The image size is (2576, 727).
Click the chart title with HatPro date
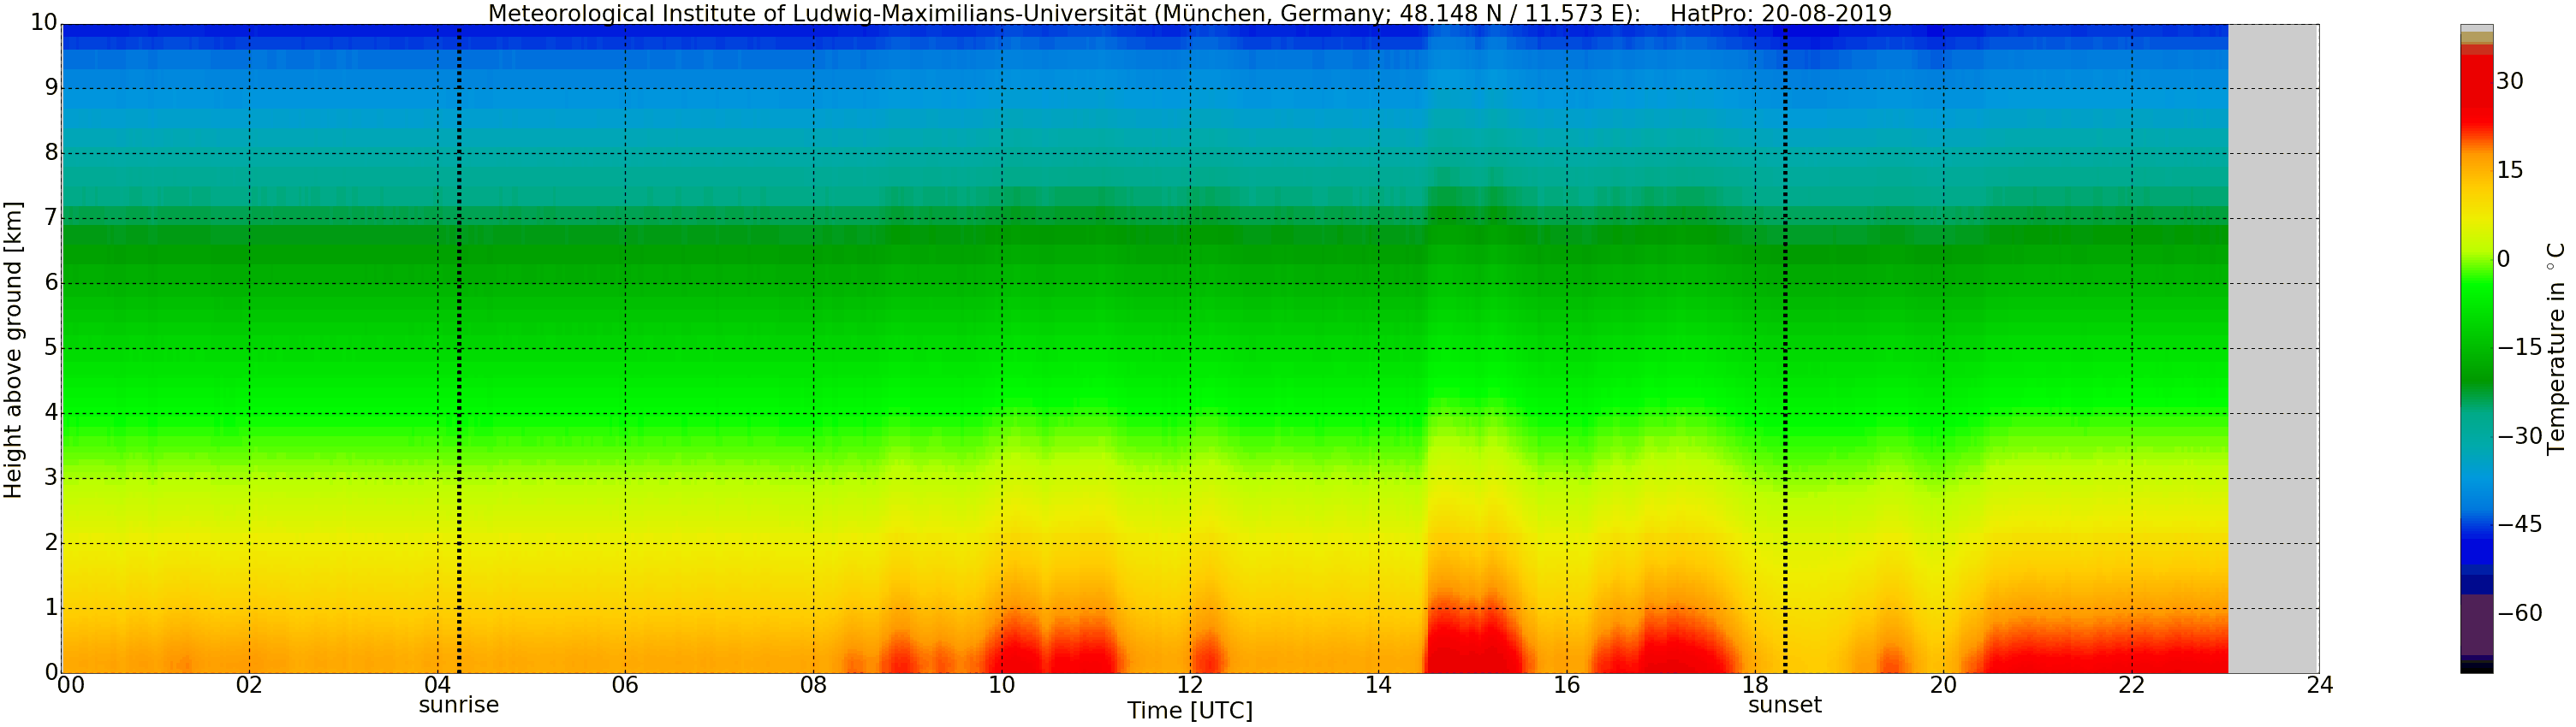1190,13
